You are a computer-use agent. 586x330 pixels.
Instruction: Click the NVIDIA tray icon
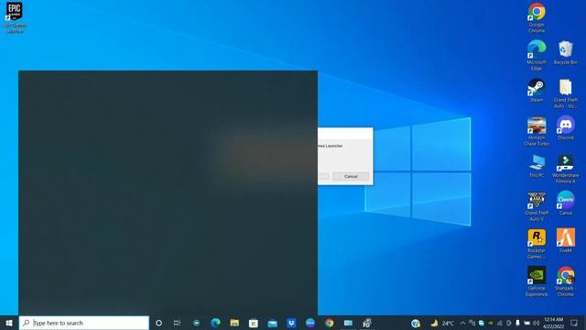coord(491,323)
